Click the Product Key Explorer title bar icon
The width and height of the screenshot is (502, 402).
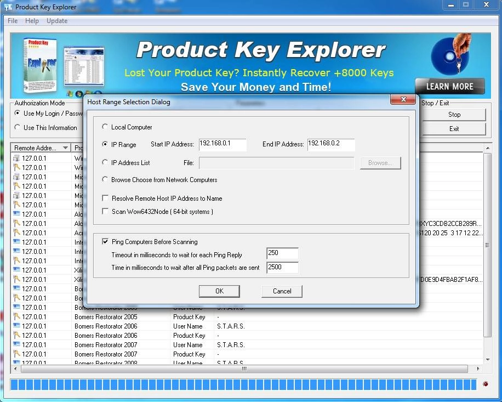(8, 7)
